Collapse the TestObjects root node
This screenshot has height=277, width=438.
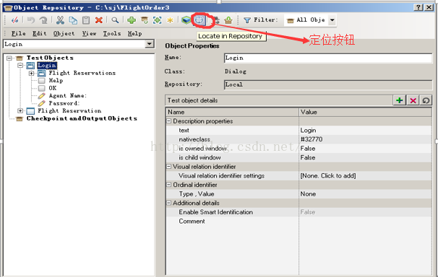point(9,58)
